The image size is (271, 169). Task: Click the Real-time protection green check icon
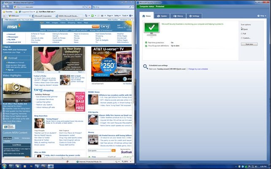pyautogui.click(x=146, y=42)
